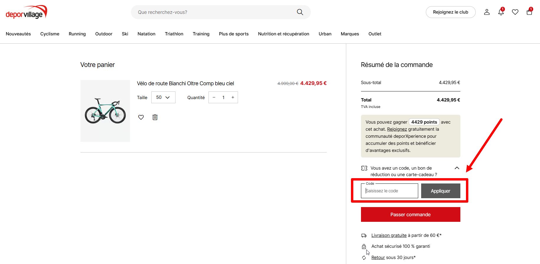This screenshot has height=264, width=540.
Task: Click the Votre panier heading
Action: pos(98,65)
